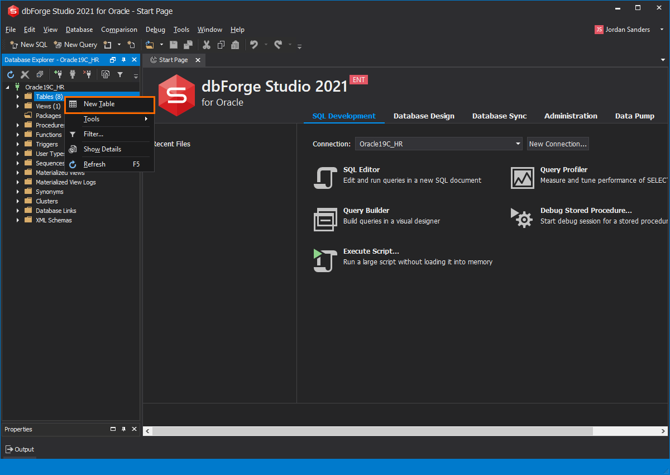Open the SQL Editor icon on Start Page
670x475 pixels.
coord(325,178)
